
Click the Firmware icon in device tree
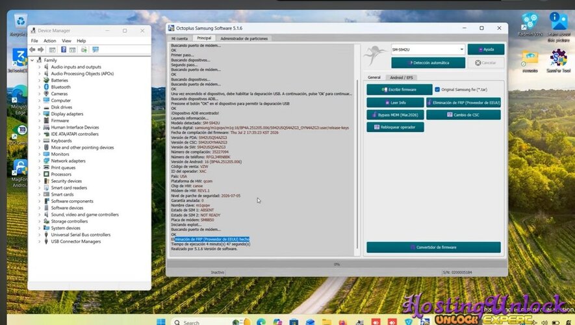tap(46, 120)
